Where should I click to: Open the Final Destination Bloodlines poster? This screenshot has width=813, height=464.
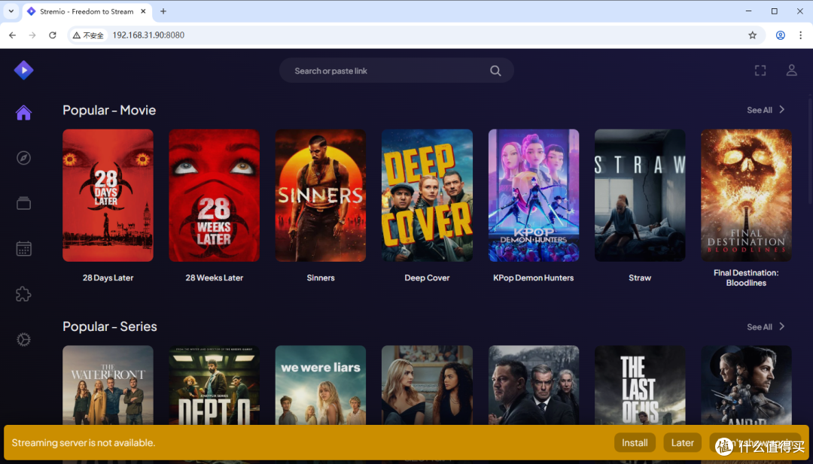pyautogui.click(x=746, y=196)
